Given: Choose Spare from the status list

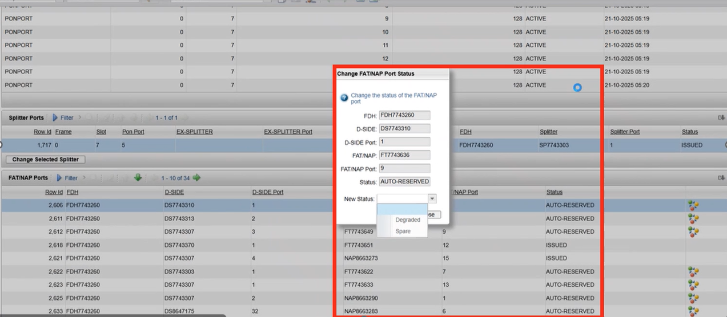Looking at the screenshot, I should [x=403, y=231].
